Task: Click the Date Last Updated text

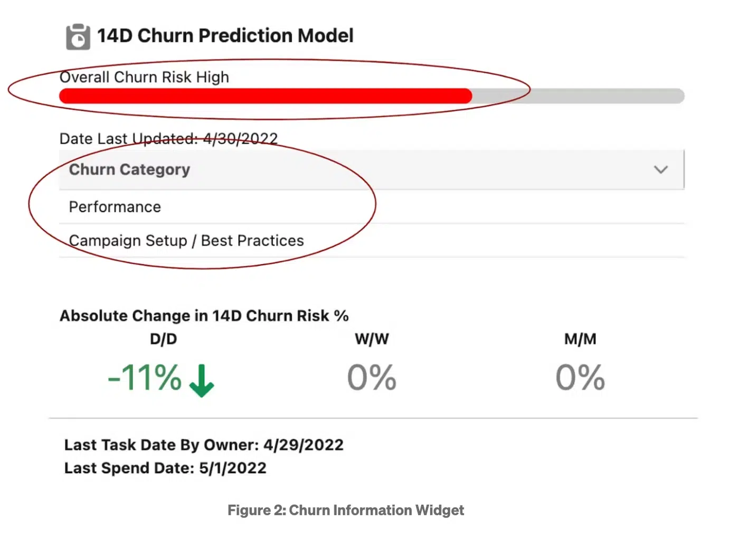Action: pos(168,139)
